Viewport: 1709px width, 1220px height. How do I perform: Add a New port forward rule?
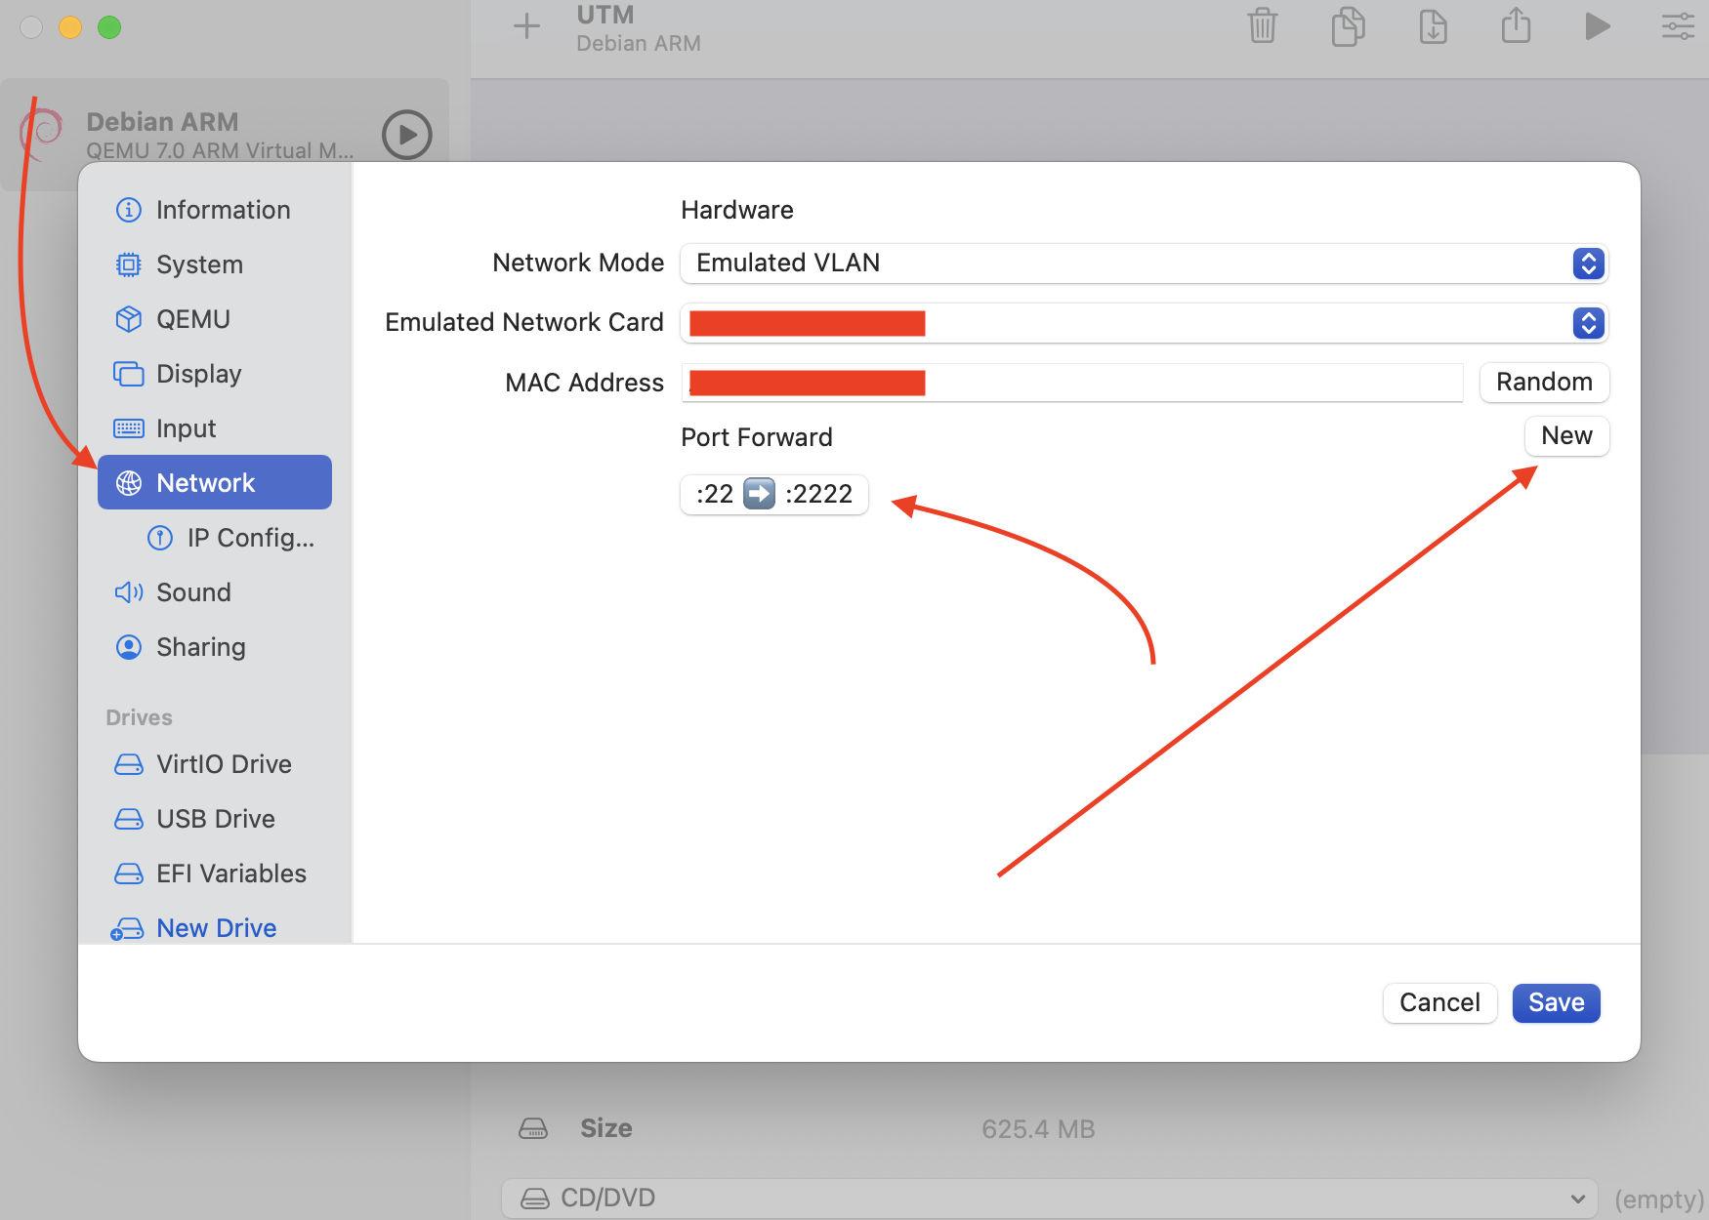tap(1566, 435)
